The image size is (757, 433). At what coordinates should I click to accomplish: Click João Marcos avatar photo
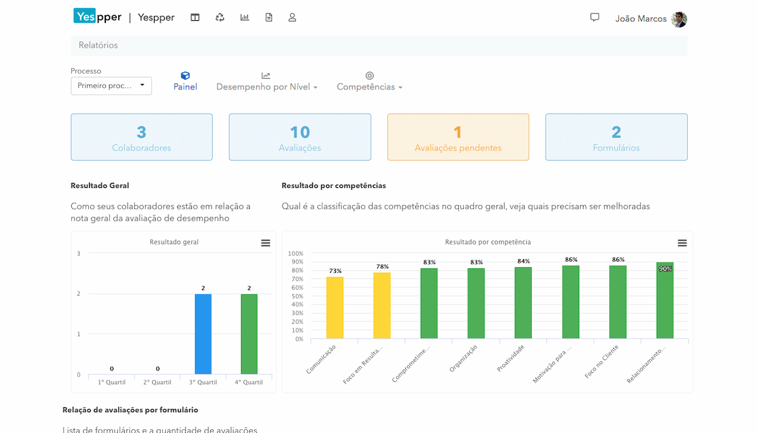coord(679,19)
